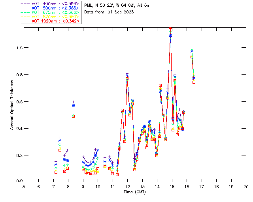Click the x-axis tick label 9
Viewport: 253px width, 202px height.
point(83,187)
